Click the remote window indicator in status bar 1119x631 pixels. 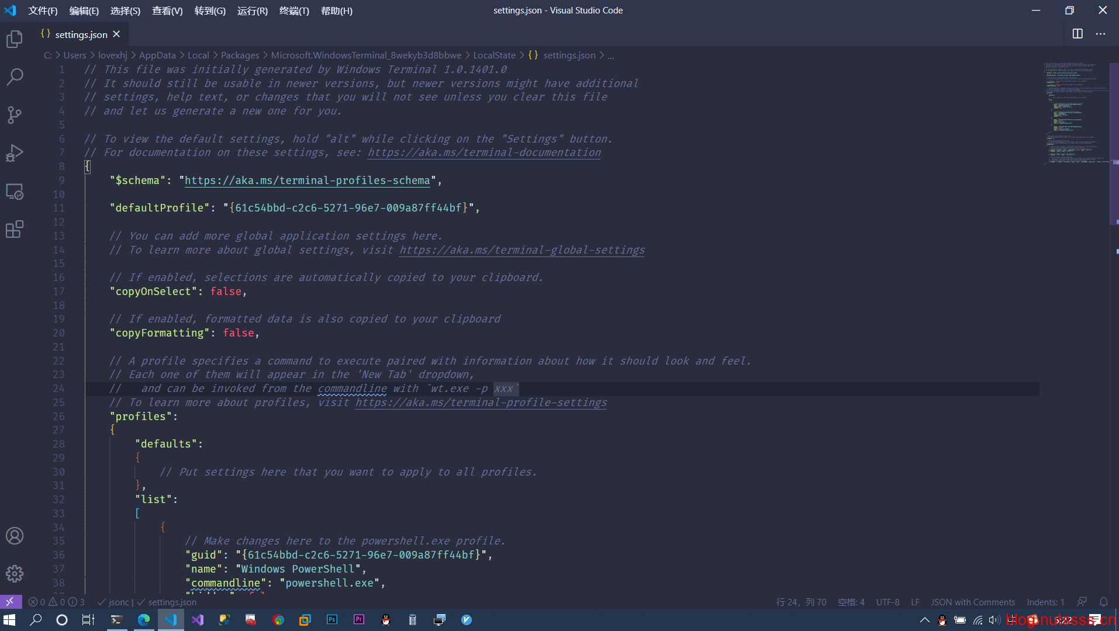click(x=11, y=602)
